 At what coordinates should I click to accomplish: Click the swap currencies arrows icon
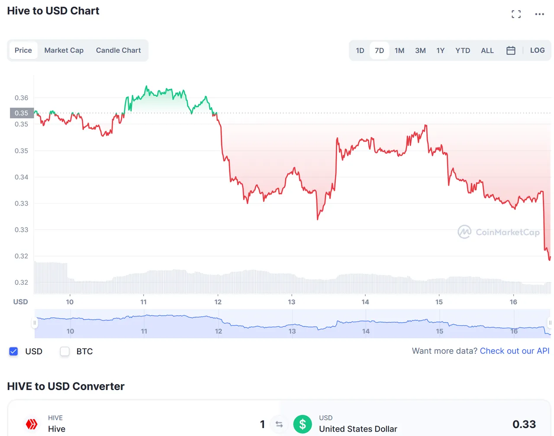(279, 424)
